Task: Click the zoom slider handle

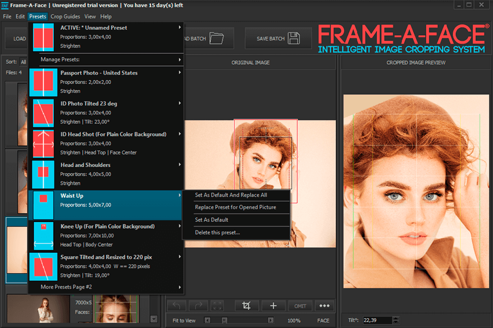Action: click(224, 320)
